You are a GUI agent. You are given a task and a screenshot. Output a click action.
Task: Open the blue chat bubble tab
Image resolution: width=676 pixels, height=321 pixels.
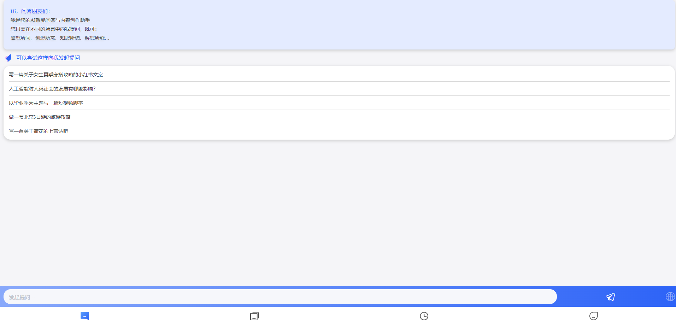click(x=85, y=316)
